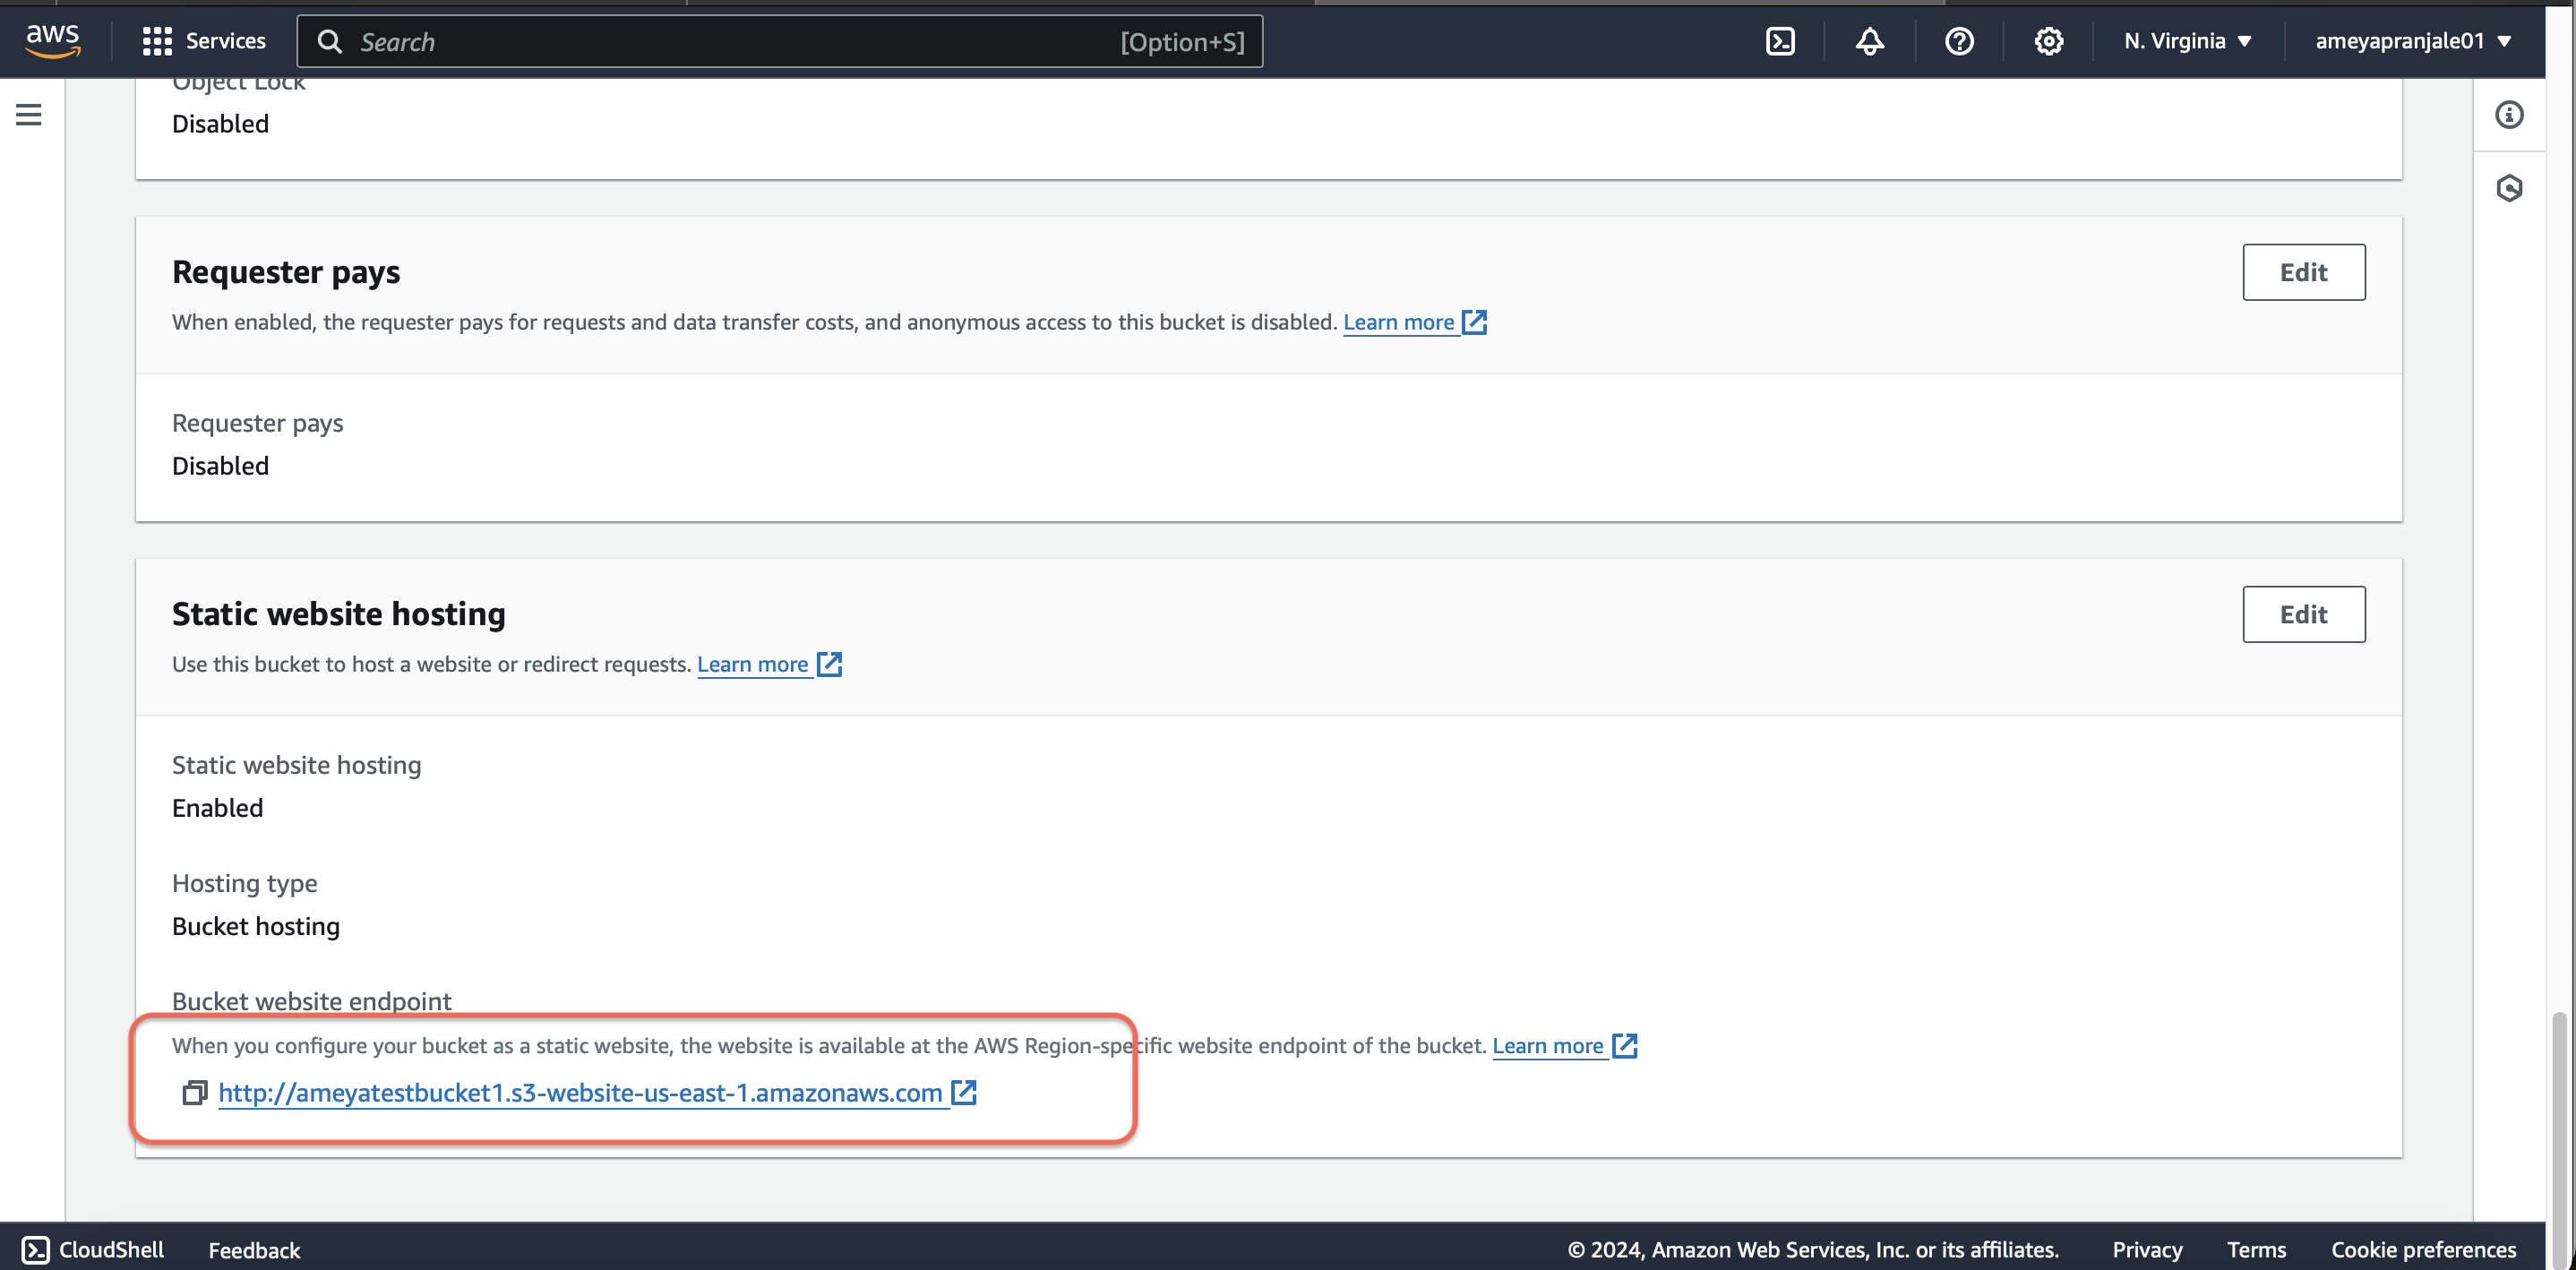Screen dimensions: 2576x1270
Task: Open Learn more about website endpoint
Action: [1548, 1045]
